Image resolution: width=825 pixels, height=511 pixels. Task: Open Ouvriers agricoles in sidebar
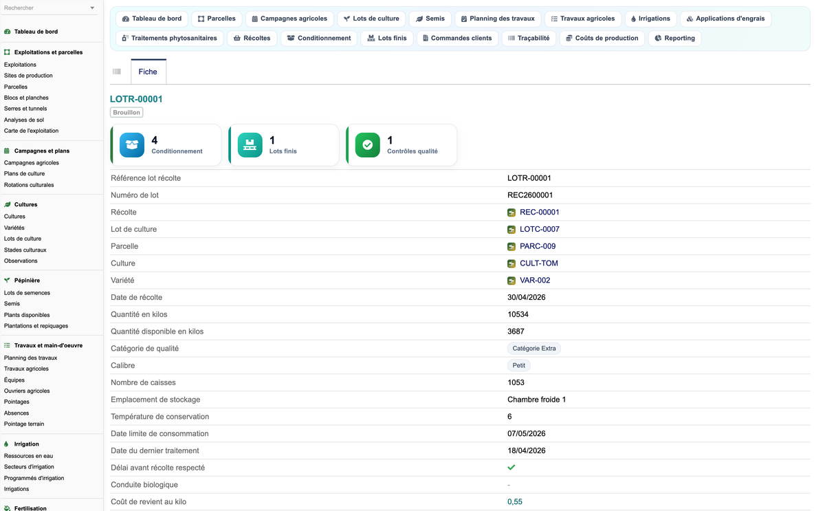pyautogui.click(x=27, y=391)
